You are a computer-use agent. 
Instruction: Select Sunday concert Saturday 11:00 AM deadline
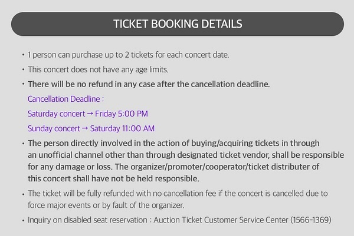[x=91, y=128]
